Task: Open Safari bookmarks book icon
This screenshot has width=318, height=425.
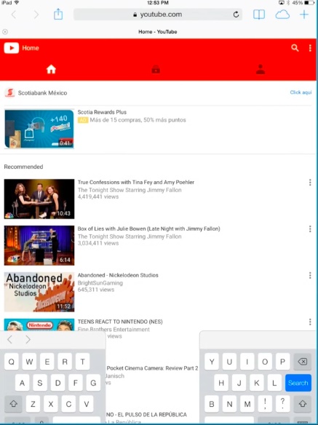Action: pos(259,15)
